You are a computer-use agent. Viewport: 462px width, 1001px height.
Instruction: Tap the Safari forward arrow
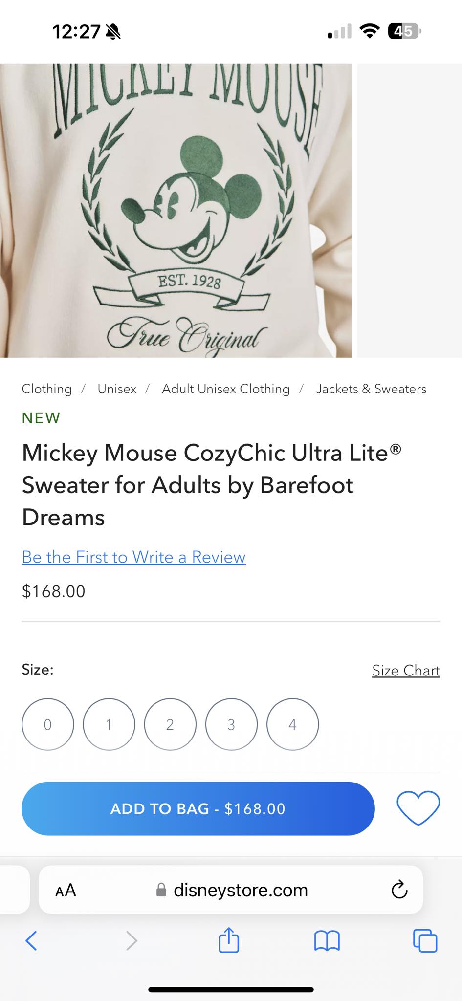132,940
